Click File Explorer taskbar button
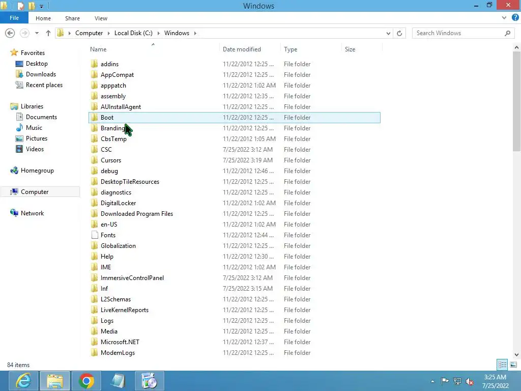This screenshot has width=521, height=391. [x=55, y=381]
